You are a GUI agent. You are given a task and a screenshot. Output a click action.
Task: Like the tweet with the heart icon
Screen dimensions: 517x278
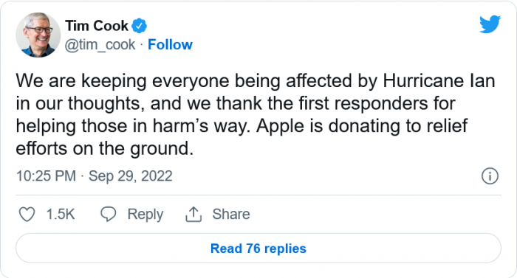coord(27,215)
